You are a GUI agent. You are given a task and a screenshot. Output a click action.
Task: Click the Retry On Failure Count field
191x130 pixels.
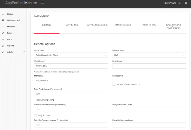pos(149,109)
